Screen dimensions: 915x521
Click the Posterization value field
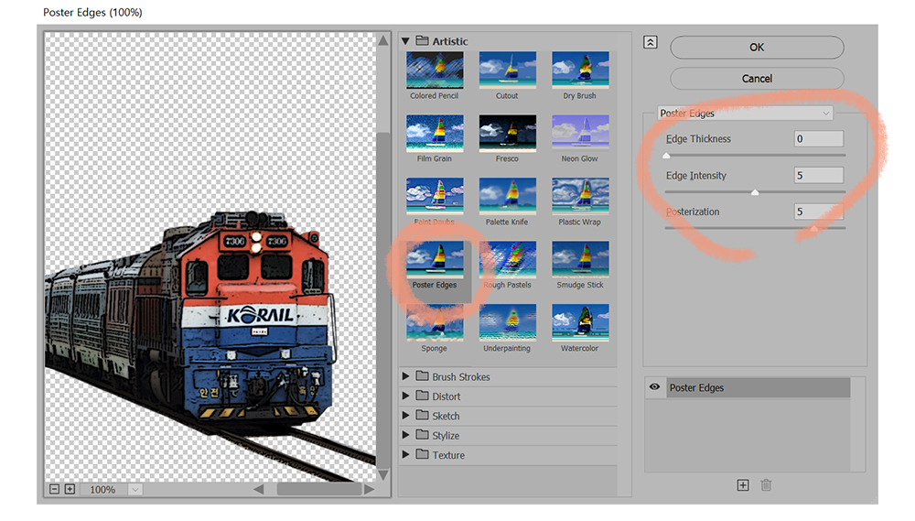[819, 212]
